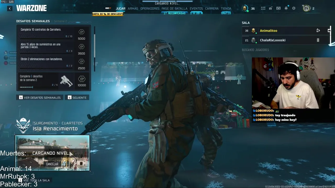The height and width of the screenshot is (188, 335).
Task: Open the CARRERA tab
Action: point(212,8)
